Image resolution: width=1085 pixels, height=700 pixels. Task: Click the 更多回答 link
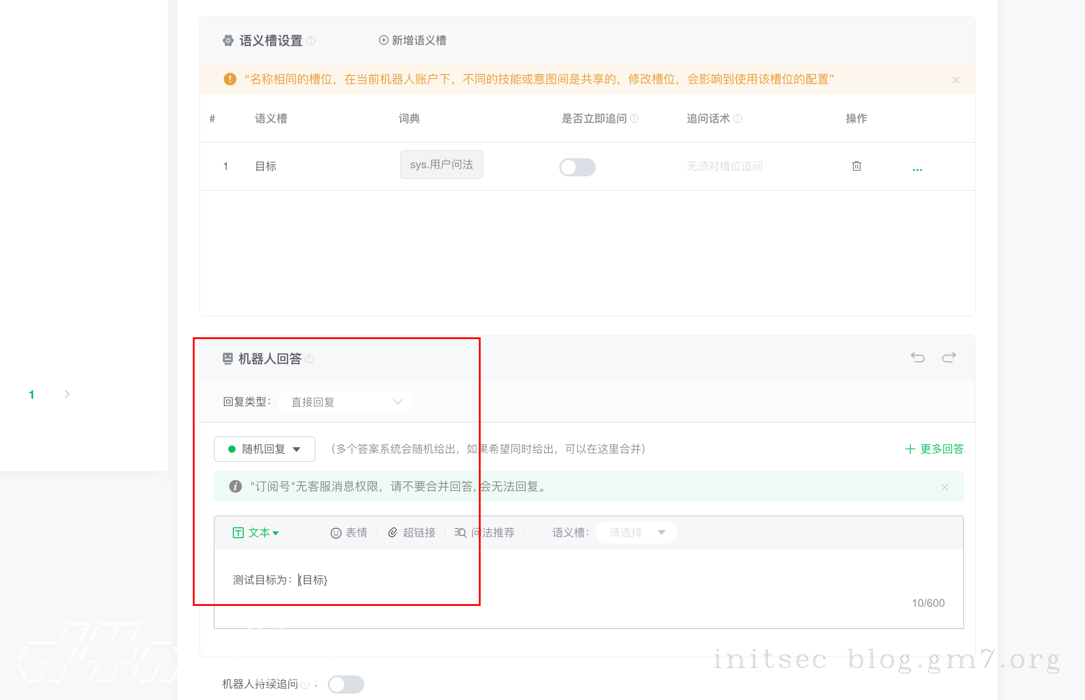click(x=934, y=449)
